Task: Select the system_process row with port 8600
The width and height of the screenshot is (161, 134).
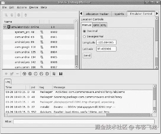Action: tap(39, 32)
